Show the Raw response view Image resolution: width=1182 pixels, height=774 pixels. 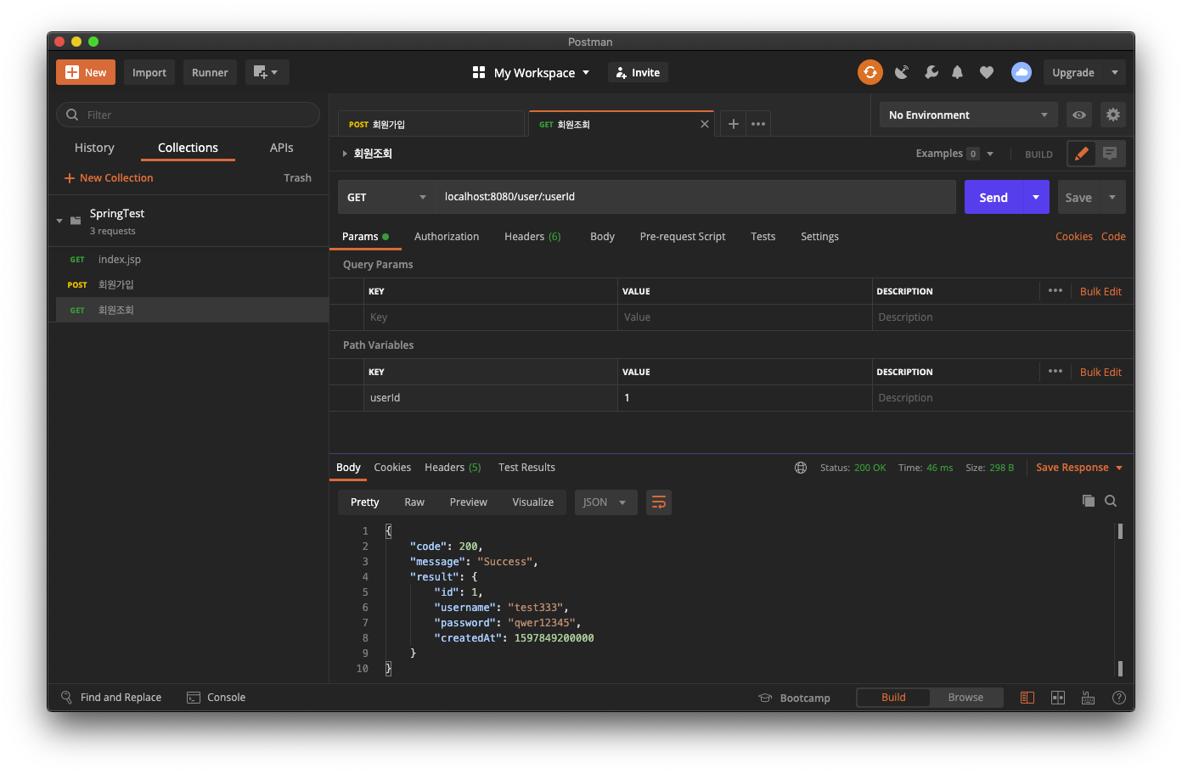tap(414, 502)
